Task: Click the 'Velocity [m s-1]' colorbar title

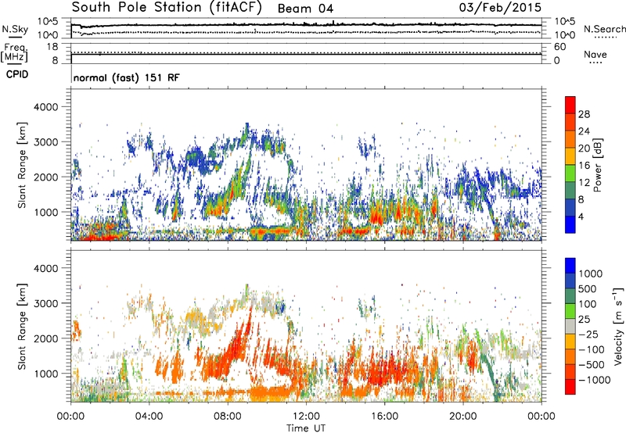Action: [617, 326]
